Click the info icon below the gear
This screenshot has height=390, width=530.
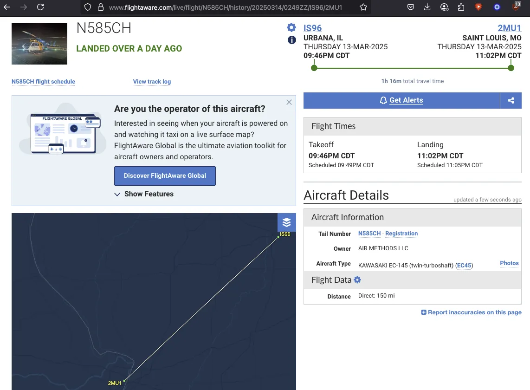pyautogui.click(x=291, y=40)
